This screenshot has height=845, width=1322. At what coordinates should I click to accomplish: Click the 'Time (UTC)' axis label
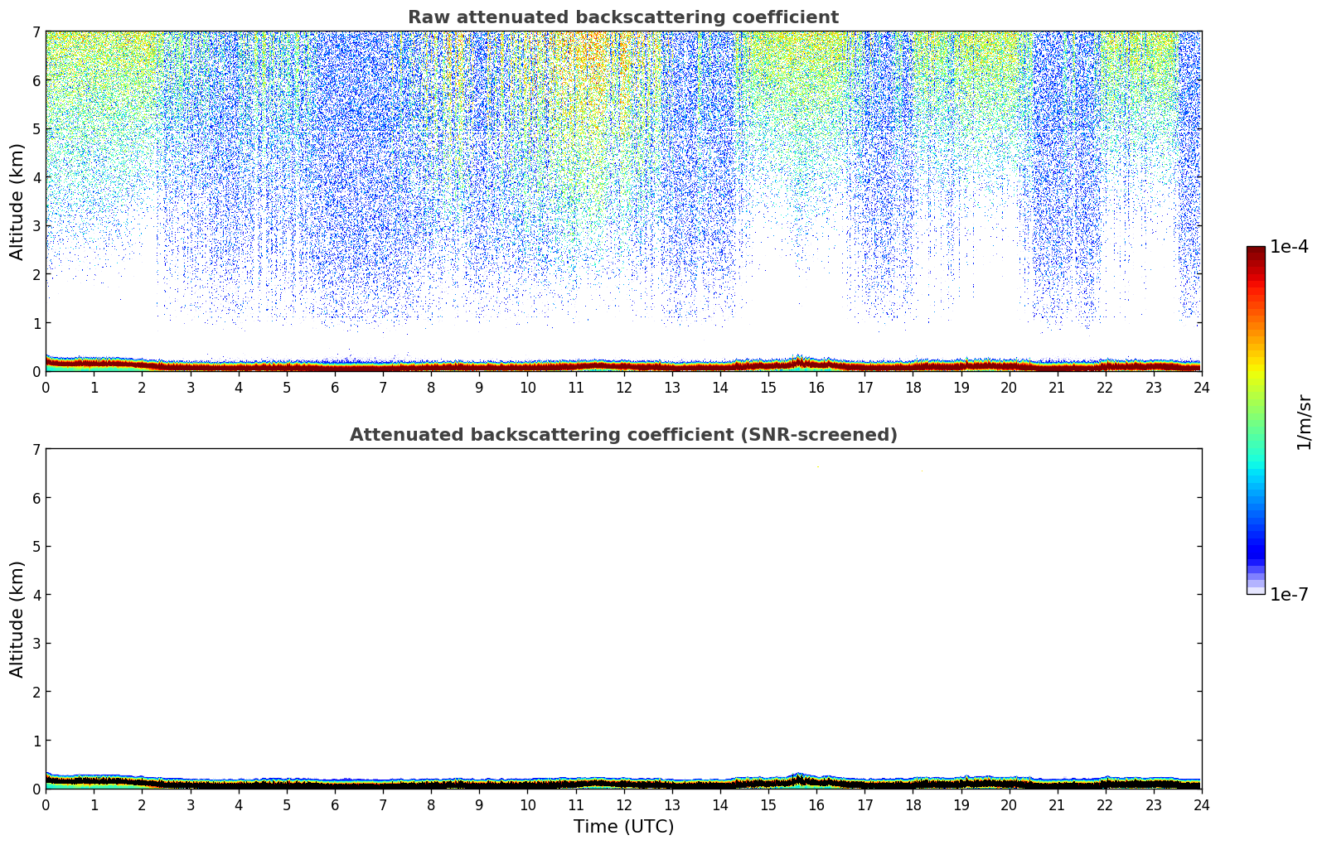click(x=623, y=827)
